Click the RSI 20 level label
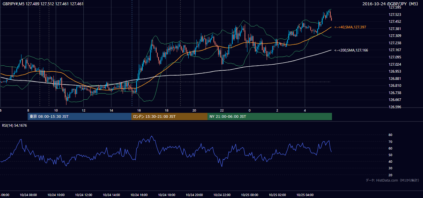This screenshot has height=198, width=423. [x=390, y=175]
